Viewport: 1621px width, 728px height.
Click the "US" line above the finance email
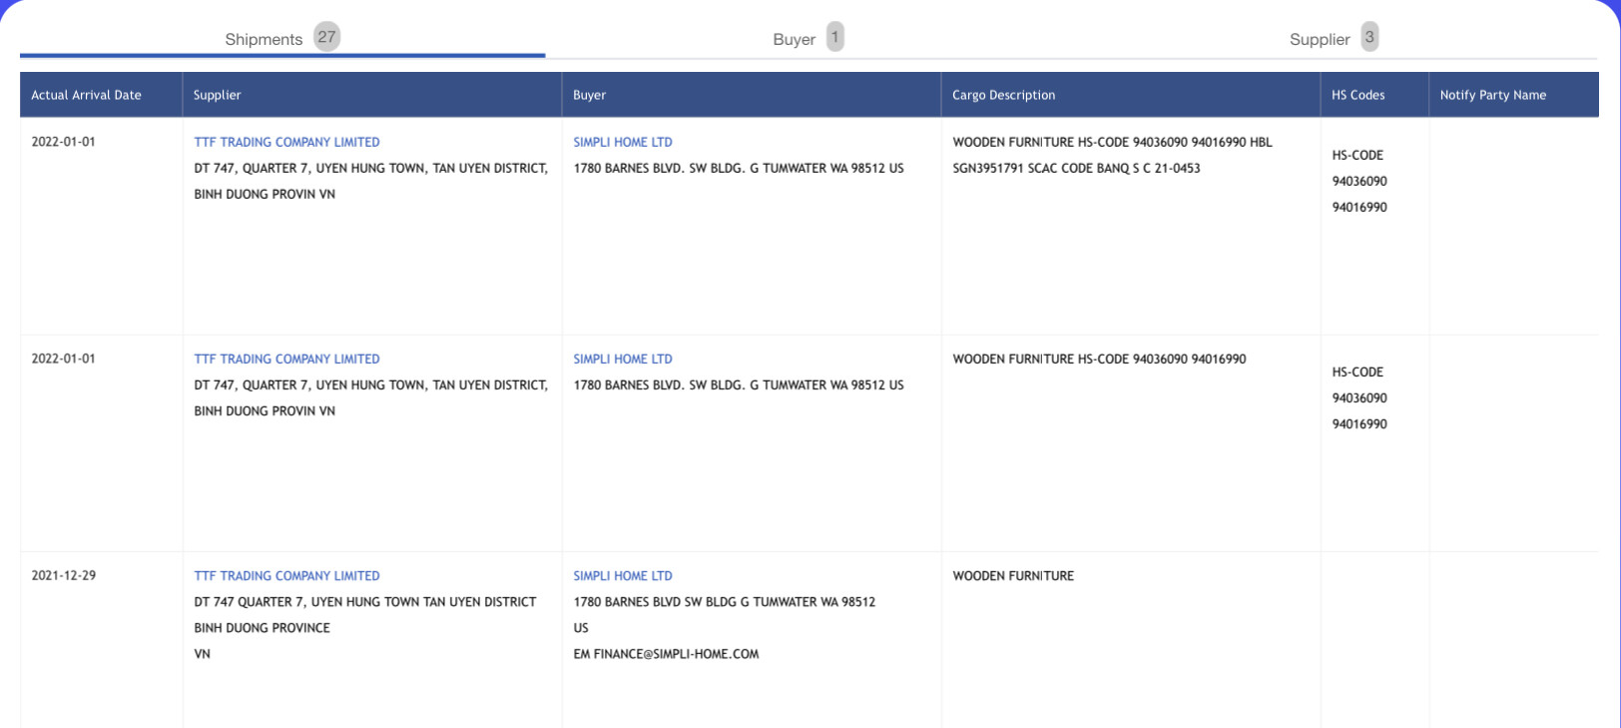point(581,628)
